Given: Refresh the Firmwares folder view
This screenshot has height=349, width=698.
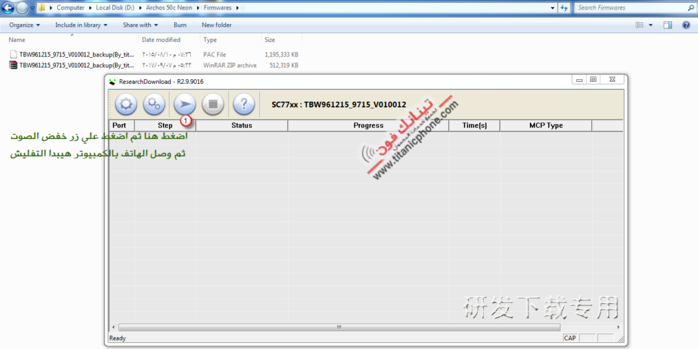Looking at the screenshot, I should pos(564,7).
